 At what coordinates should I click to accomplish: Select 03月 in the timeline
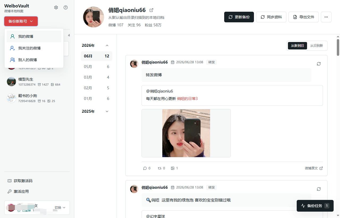96,77
